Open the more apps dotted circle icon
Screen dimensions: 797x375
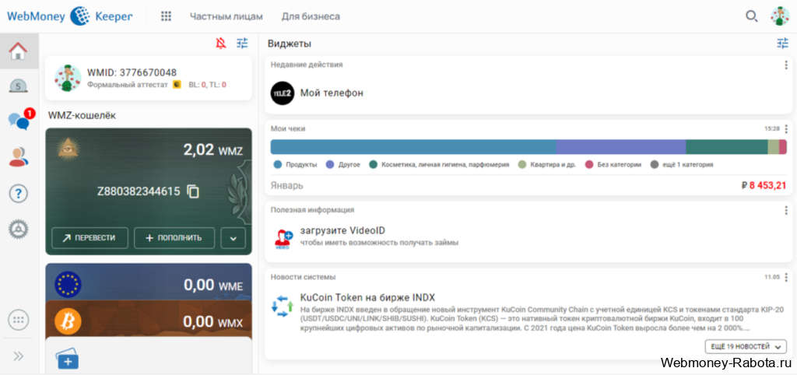click(x=19, y=320)
